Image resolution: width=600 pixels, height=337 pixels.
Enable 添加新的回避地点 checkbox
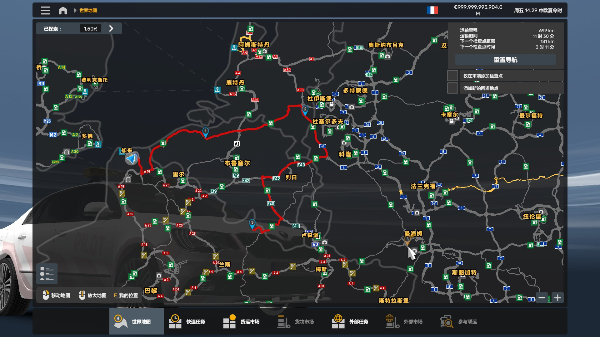click(x=452, y=88)
